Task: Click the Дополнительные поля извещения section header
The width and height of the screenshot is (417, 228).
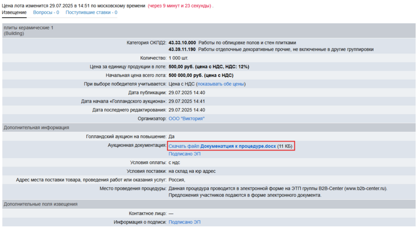Action: 41,204
